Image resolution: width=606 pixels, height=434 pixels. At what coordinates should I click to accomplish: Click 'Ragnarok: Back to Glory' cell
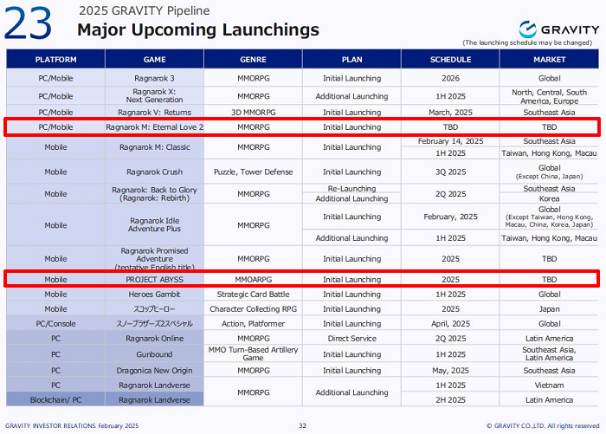(155, 194)
